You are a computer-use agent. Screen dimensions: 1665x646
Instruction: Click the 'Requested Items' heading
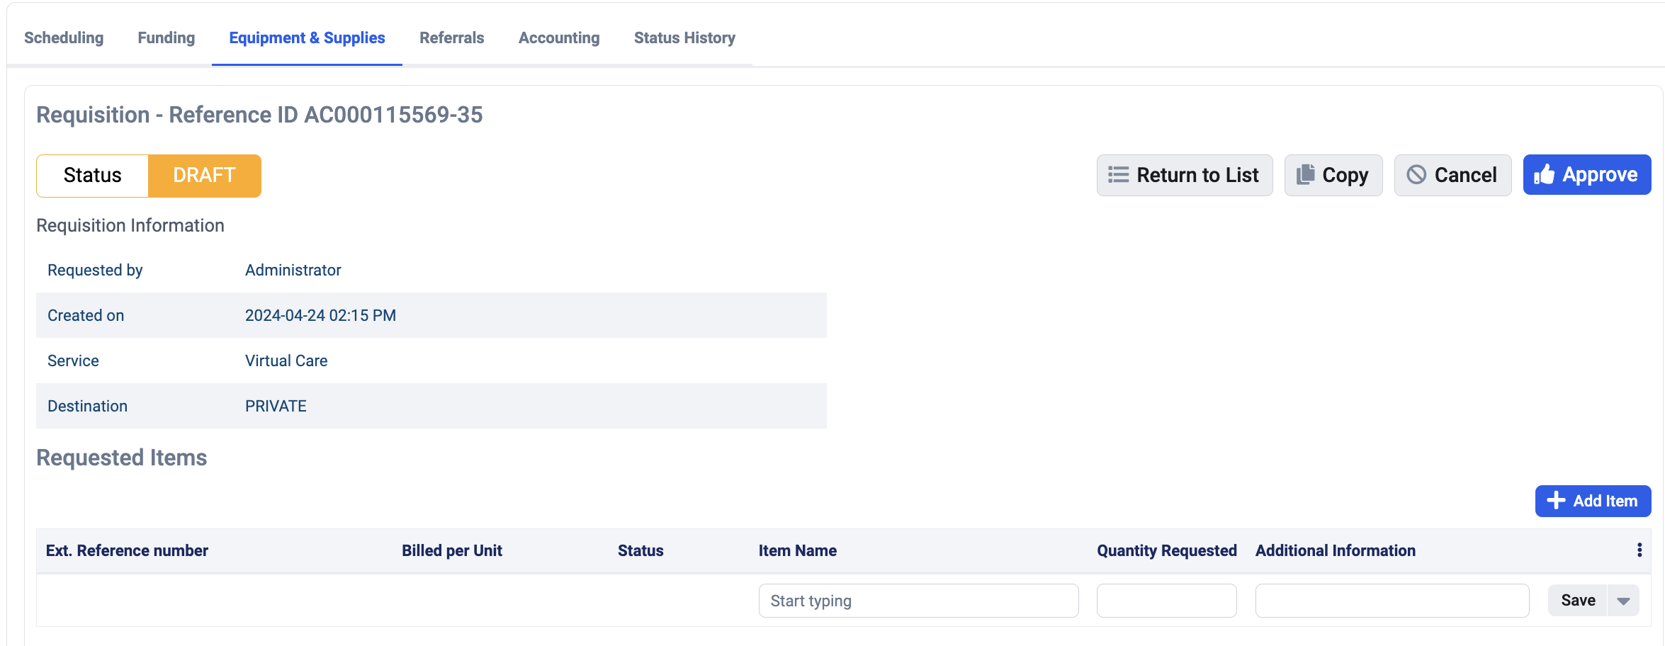pyautogui.click(x=122, y=458)
